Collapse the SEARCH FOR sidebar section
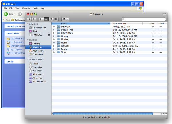Image resolution: width=172 pixels, height=124 pixels. pos(28,59)
